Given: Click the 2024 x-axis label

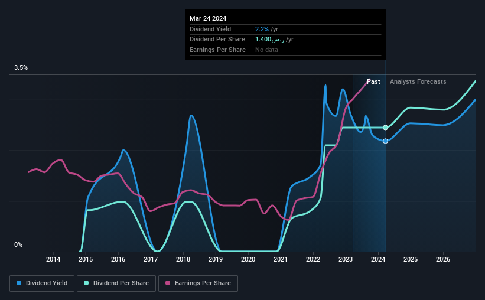Looking at the screenshot, I should (x=378, y=259).
